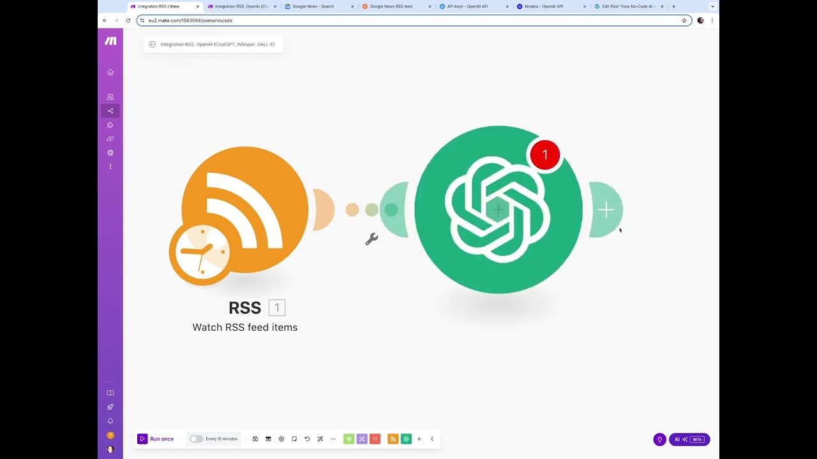
Task: Open the RSS module
Action: [x=245, y=210]
